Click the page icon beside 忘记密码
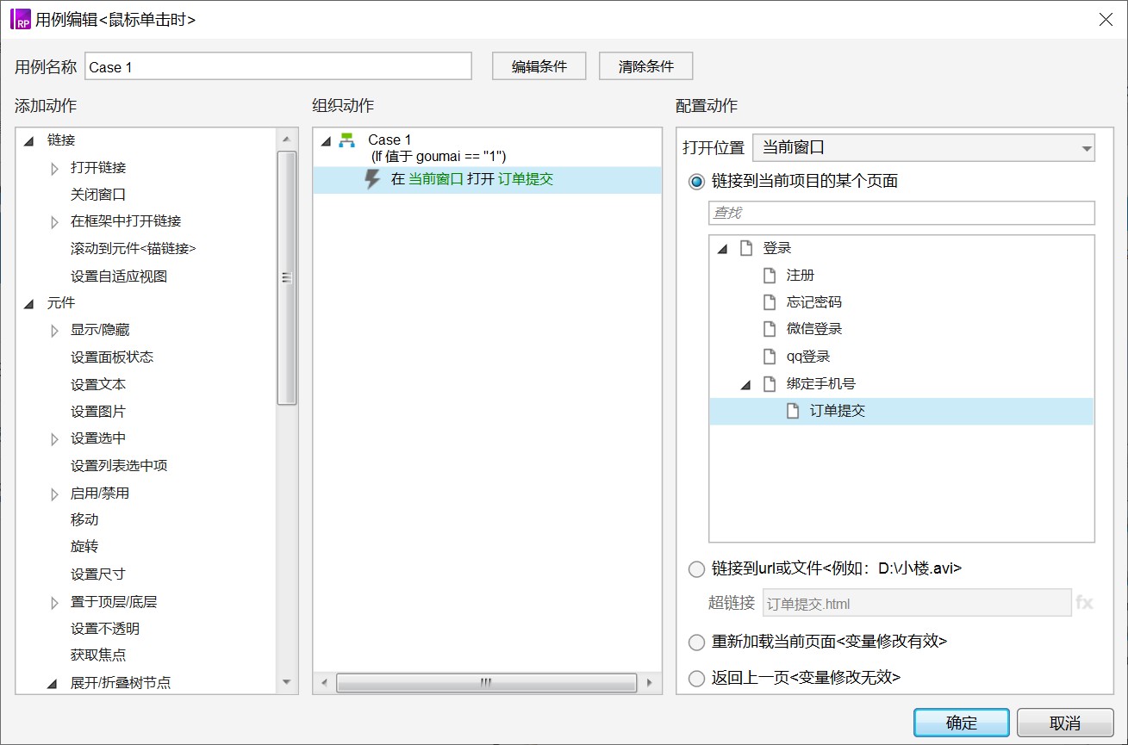 pyautogui.click(x=770, y=302)
